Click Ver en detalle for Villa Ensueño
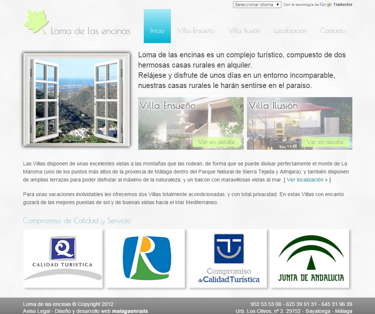The width and height of the screenshot is (375, 314). 217,142
